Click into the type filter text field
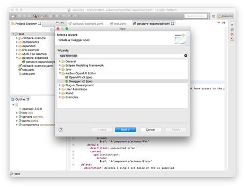Viewport: 245px width, 188px height. point(120,56)
